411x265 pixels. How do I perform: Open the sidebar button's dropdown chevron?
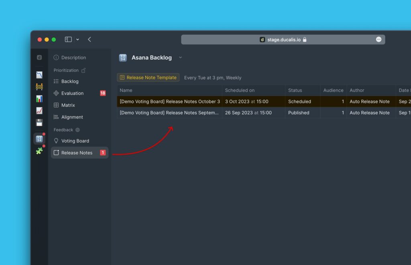coord(77,40)
